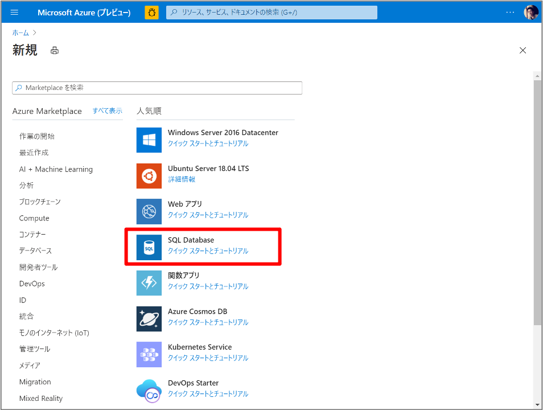Click the Marketplace を検索 field

tap(157, 88)
